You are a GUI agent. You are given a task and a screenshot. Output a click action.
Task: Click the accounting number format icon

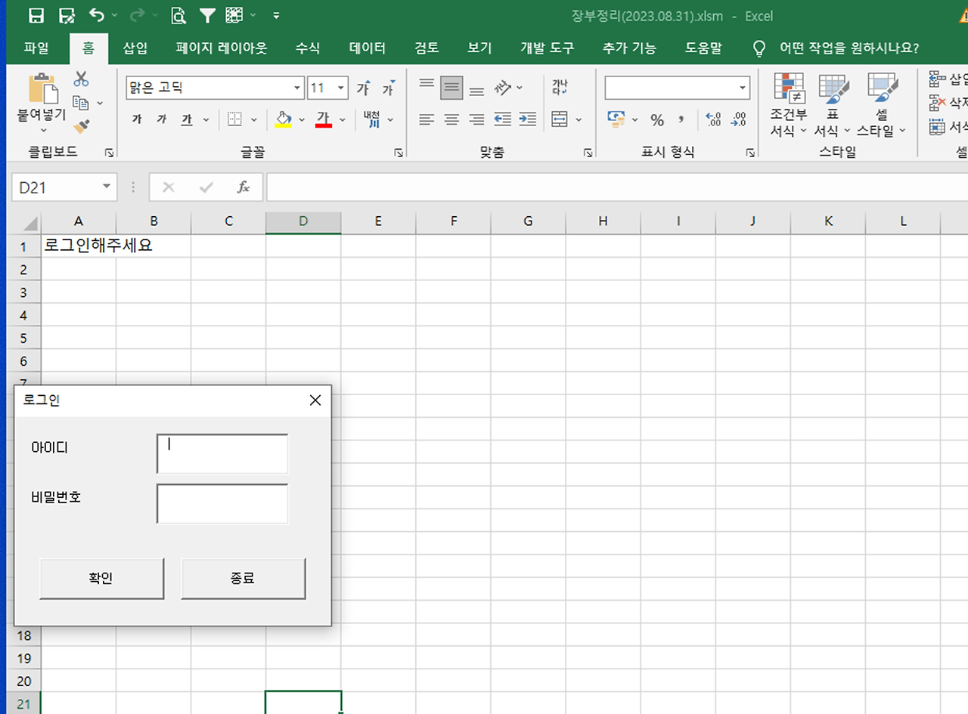click(x=616, y=119)
